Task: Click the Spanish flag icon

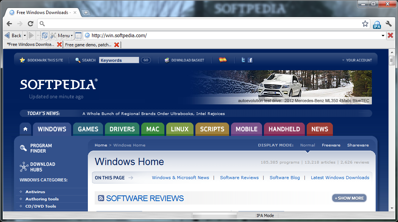Action: pyautogui.click(x=223, y=60)
